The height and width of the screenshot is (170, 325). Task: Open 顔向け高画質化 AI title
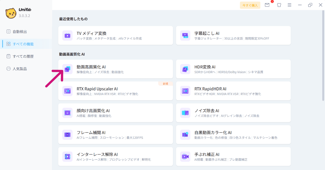[x=93, y=111]
